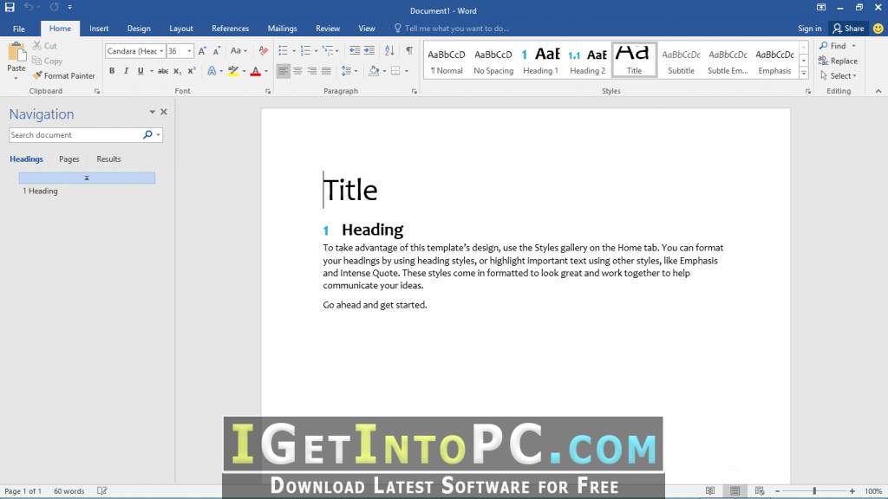Apply yellow text highlight color
Viewport: 888px width, 499px height.
click(232, 71)
